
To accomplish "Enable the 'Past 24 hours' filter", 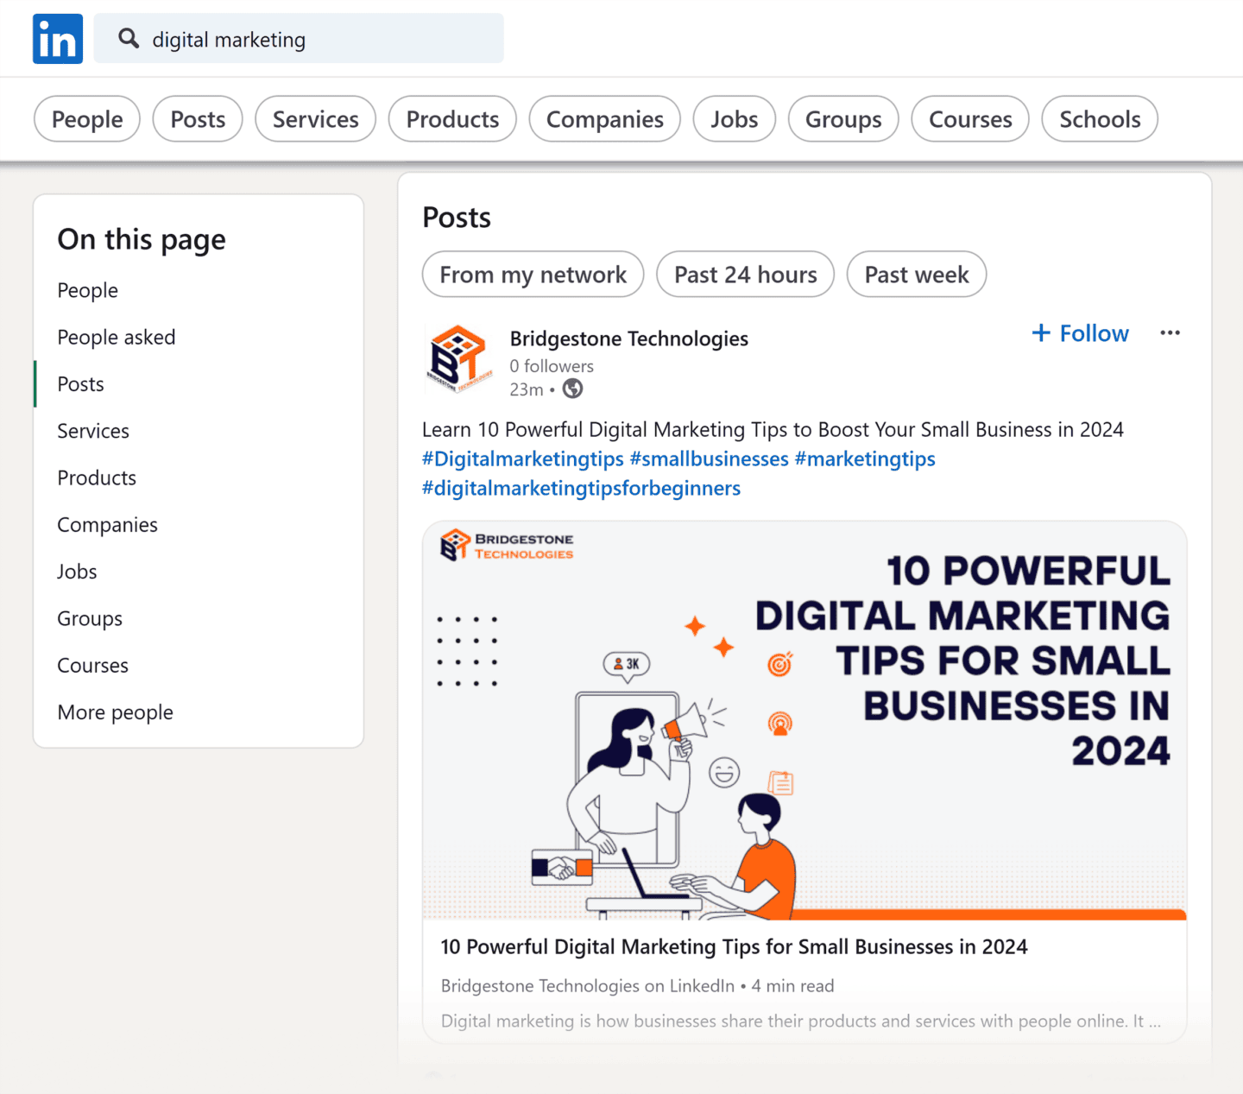I will tap(744, 274).
